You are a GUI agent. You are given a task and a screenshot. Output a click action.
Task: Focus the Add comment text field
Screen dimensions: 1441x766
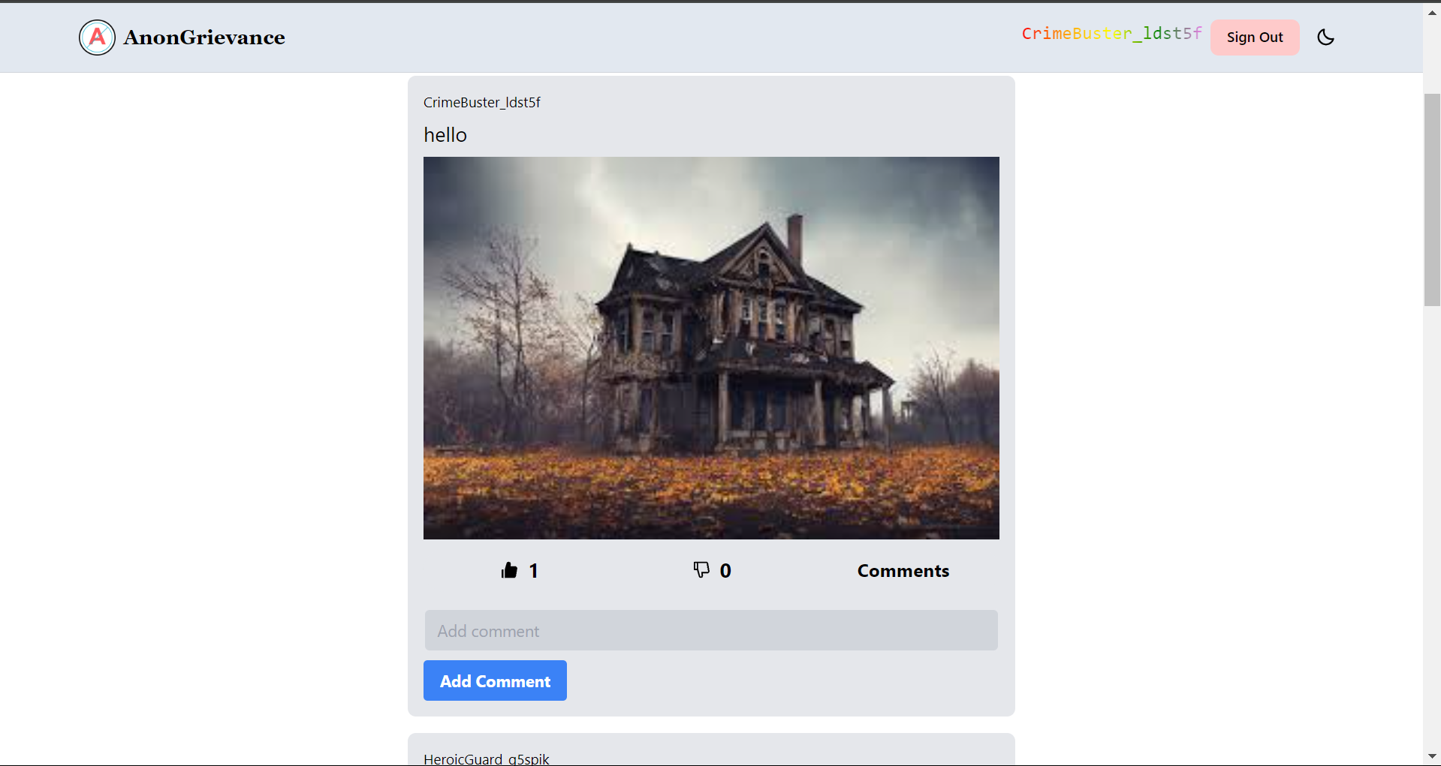point(710,630)
